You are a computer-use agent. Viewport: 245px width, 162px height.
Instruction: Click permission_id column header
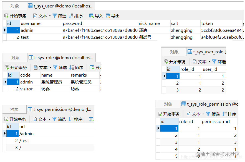[x=219, y=122]
